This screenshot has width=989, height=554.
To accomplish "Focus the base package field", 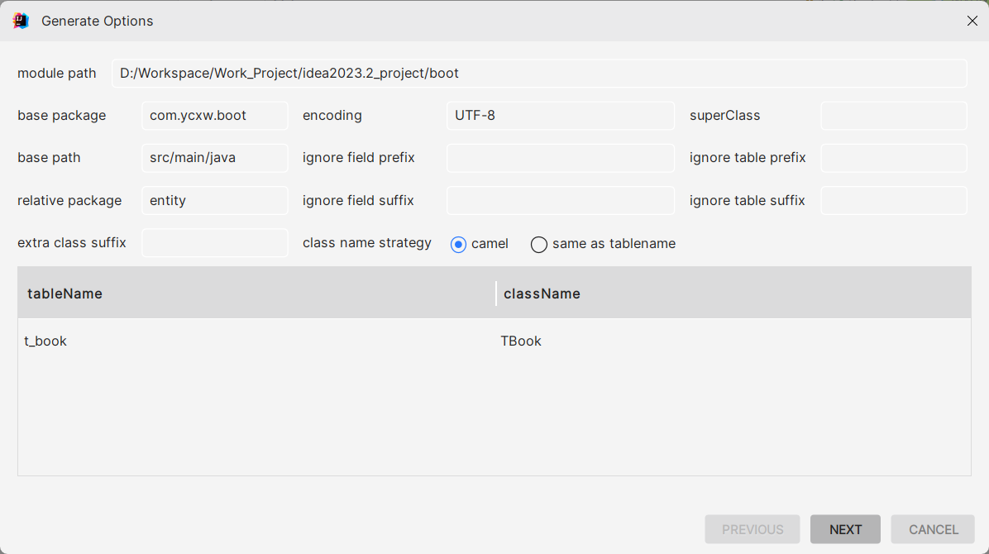I will pyautogui.click(x=215, y=116).
